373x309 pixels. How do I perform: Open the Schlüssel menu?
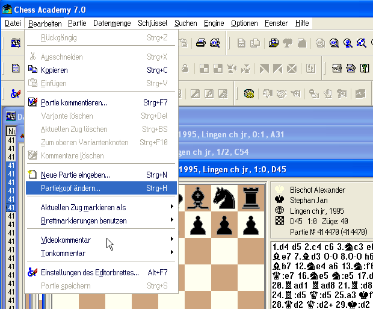click(152, 23)
